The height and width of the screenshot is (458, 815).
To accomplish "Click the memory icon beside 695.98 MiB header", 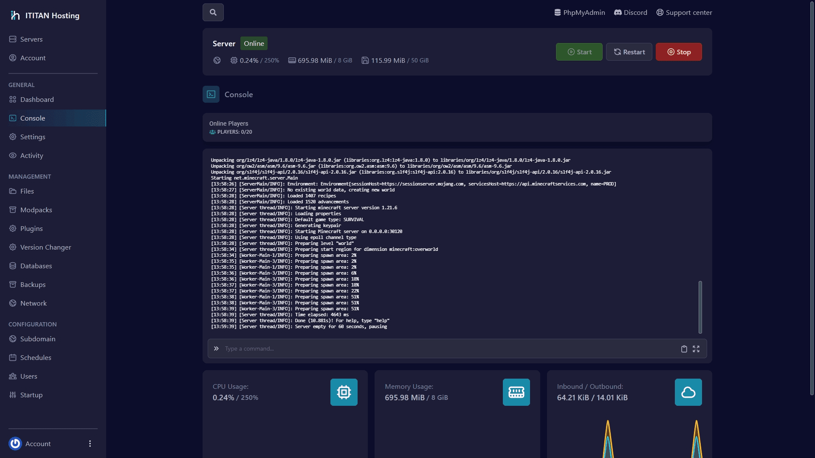I will [x=292, y=60].
